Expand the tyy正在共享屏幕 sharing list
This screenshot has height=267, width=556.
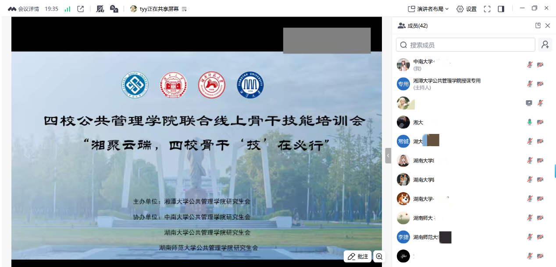point(184,9)
